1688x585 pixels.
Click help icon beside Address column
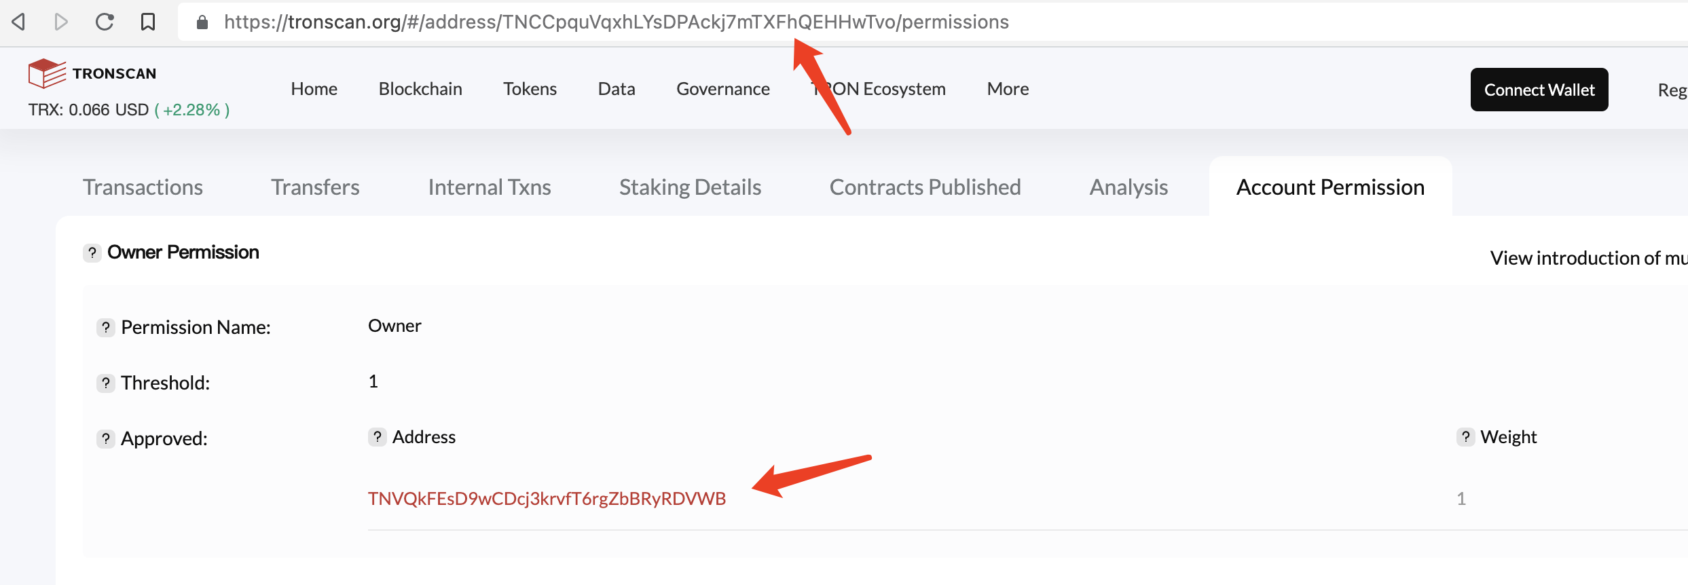click(x=377, y=437)
